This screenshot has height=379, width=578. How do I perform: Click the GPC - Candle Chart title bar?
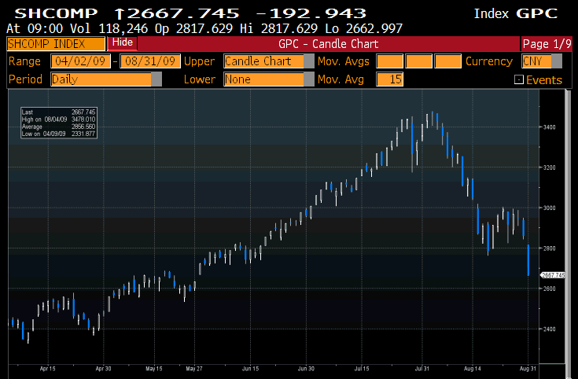pyautogui.click(x=329, y=44)
